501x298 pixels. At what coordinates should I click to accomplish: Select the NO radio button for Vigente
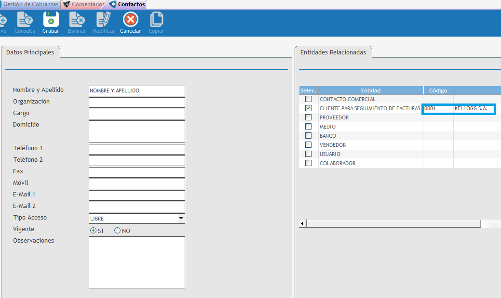click(x=117, y=231)
